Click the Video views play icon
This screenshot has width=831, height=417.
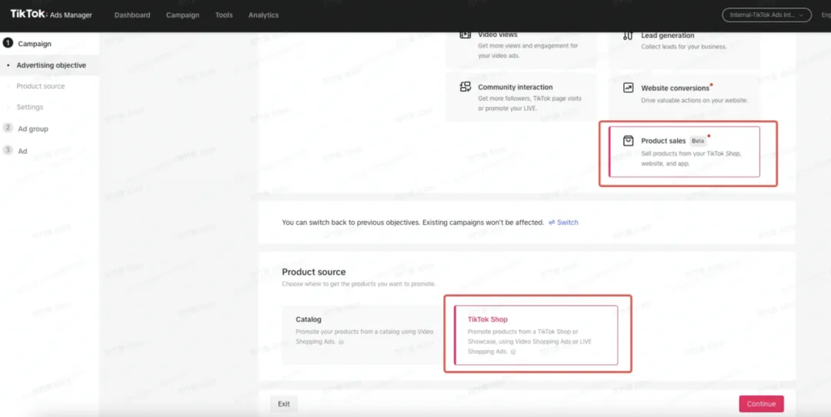pos(466,35)
